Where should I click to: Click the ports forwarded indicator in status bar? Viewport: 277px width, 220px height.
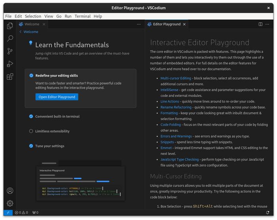point(35,212)
